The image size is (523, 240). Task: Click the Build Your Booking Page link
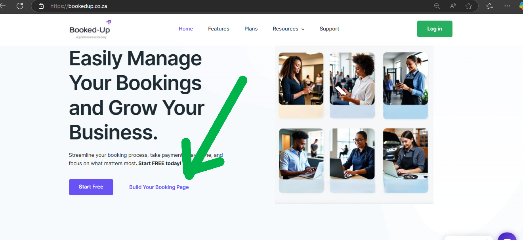(x=159, y=187)
